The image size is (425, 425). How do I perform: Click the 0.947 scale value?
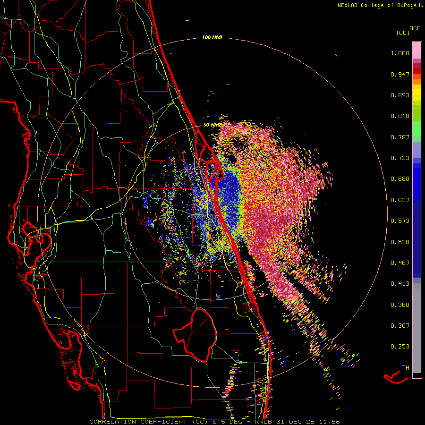(400, 74)
